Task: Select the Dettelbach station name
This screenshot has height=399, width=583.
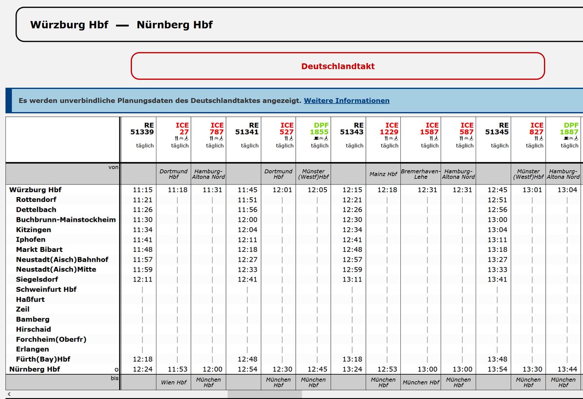Action: tap(36, 210)
